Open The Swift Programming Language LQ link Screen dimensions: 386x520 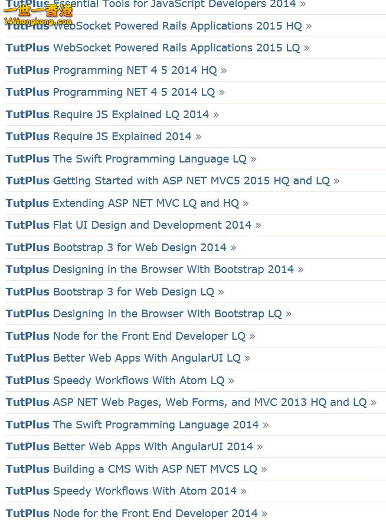click(131, 158)
